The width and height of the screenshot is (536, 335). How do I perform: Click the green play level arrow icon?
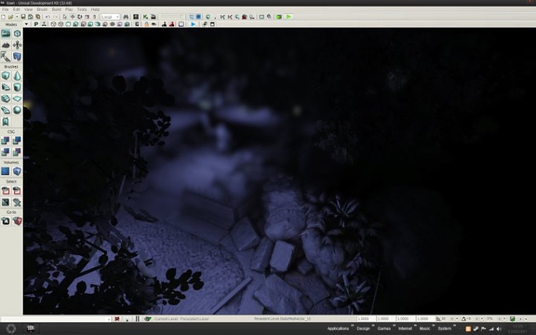pyautogui.click(x=288, y=17)
